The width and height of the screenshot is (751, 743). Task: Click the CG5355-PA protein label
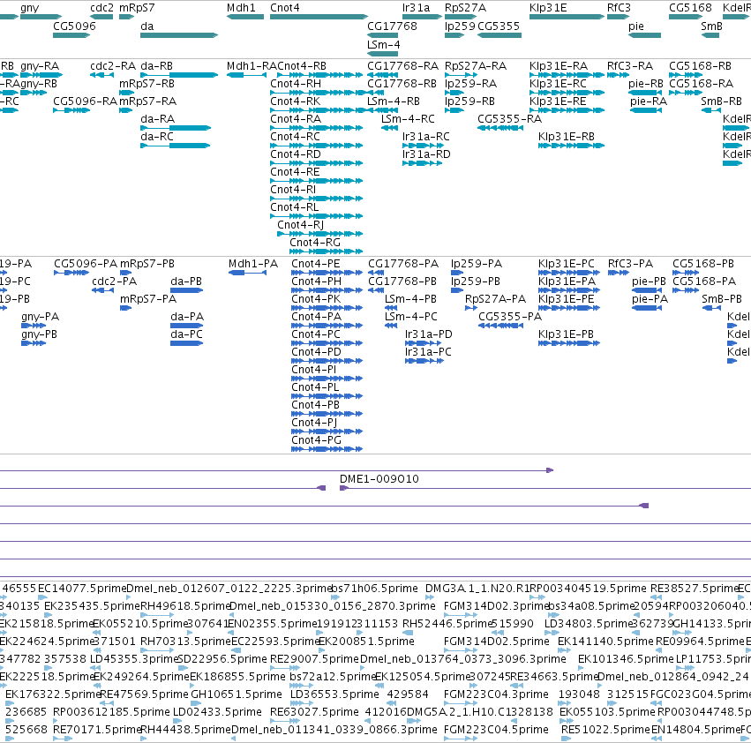[x=510, y=316]
